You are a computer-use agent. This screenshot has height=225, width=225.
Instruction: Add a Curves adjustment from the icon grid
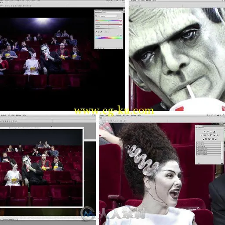pos(211,131)
